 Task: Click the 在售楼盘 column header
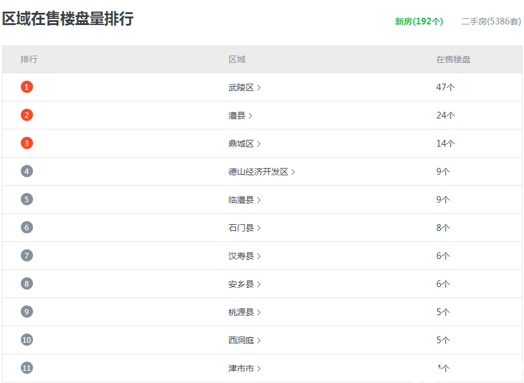coord(453,59)
